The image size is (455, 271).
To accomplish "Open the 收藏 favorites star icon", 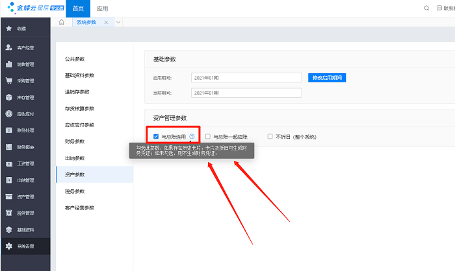I will [x=8, y=30].
